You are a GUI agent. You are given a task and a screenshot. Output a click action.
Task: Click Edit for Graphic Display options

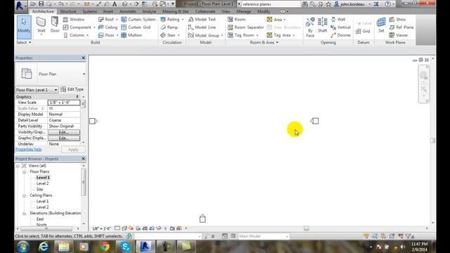[64, 138]
